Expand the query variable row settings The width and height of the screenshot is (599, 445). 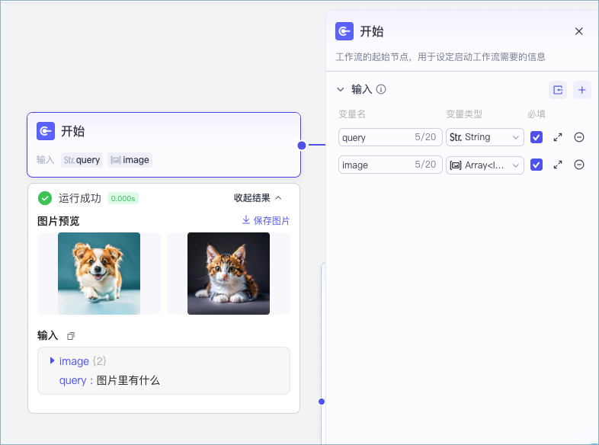click(x=558, y=137)
